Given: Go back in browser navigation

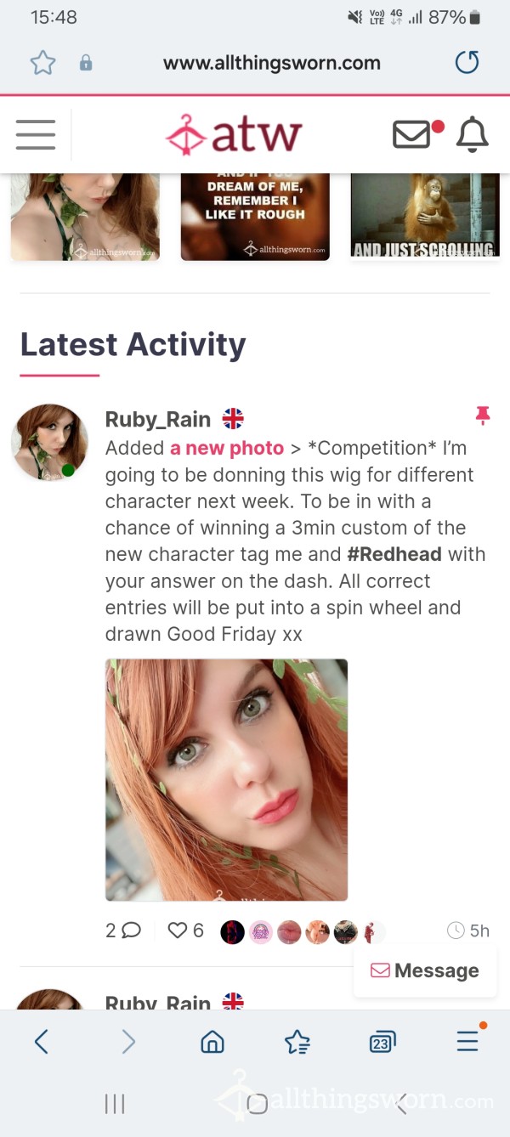Looking at the screenshot, I should pyautogui.click(x=41, y=1041).
